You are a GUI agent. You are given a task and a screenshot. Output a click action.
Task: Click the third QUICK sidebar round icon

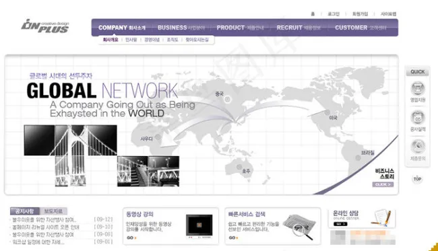(x=418, y=147)
